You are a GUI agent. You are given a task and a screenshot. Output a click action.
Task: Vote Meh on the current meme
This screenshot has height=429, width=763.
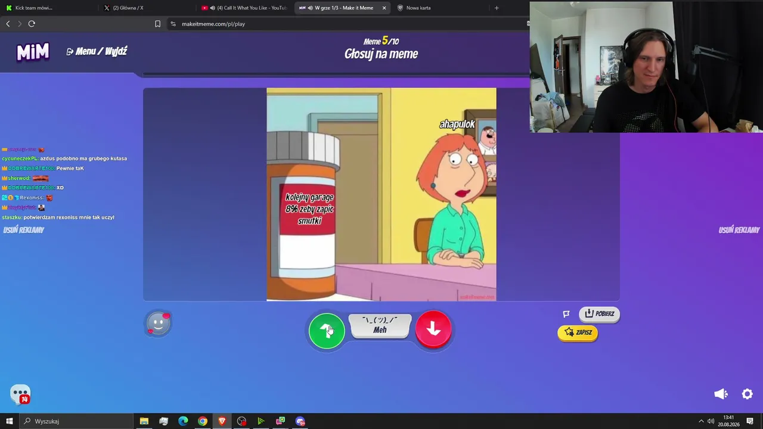(x=380, y=326)
